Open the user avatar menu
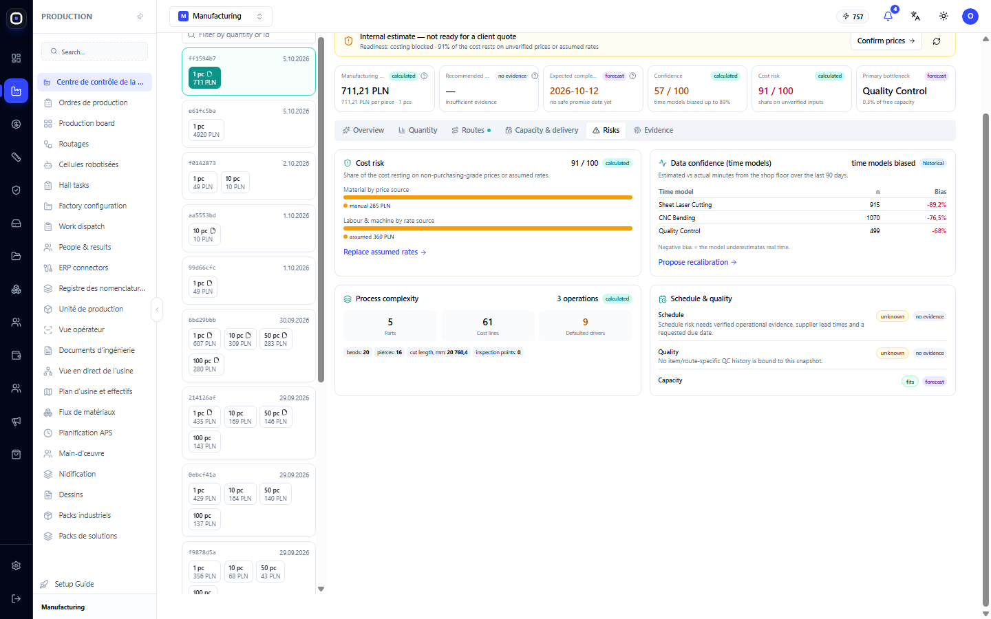 click(x=970, y=17)
